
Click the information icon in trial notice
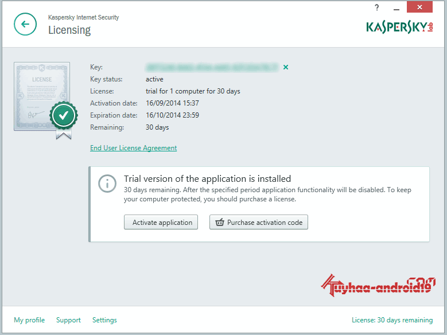(107, 184)
